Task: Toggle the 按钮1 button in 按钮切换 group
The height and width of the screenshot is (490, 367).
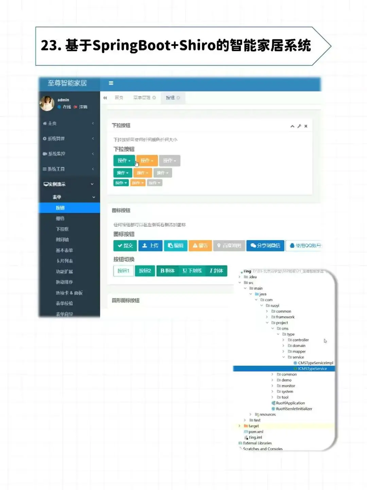Action: (x=123, y=271)
